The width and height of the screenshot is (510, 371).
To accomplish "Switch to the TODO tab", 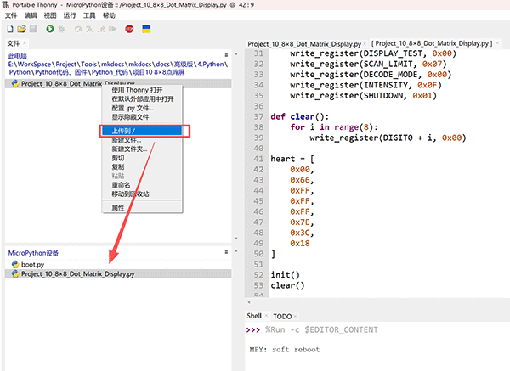I will (282, 316).
